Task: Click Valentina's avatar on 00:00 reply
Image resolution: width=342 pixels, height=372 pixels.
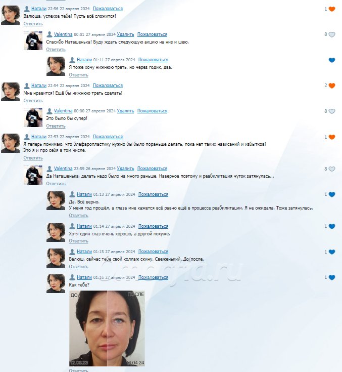Action: coord(33,117)
